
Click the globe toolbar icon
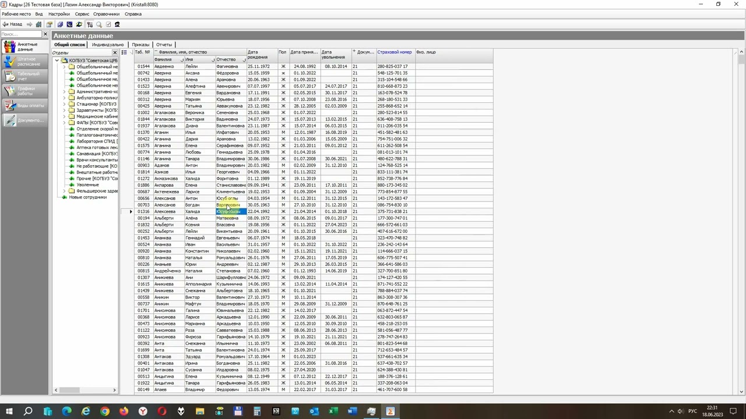[x=79, y=24]
